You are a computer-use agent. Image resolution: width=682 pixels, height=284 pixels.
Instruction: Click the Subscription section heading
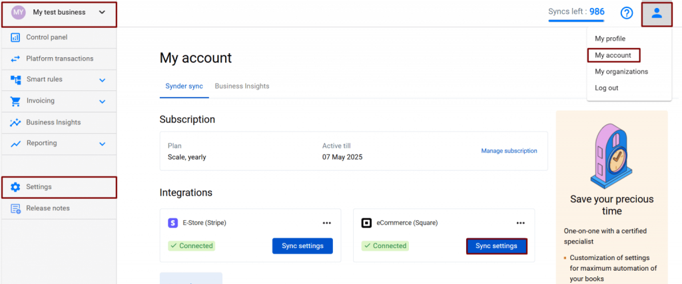[187, 120]
